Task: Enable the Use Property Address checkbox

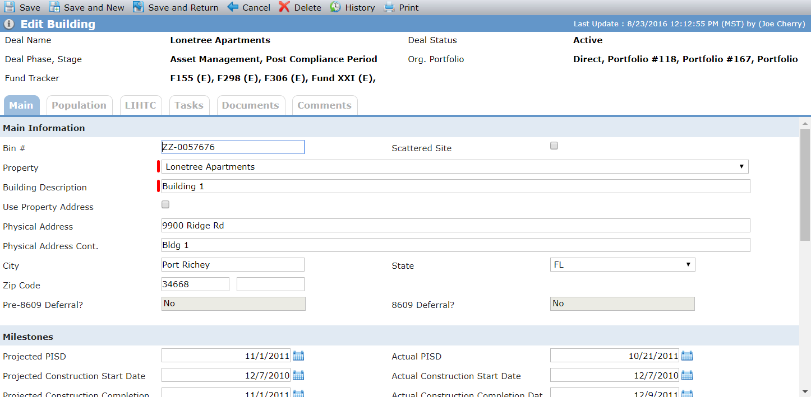Action: click(x=165, y=204)
